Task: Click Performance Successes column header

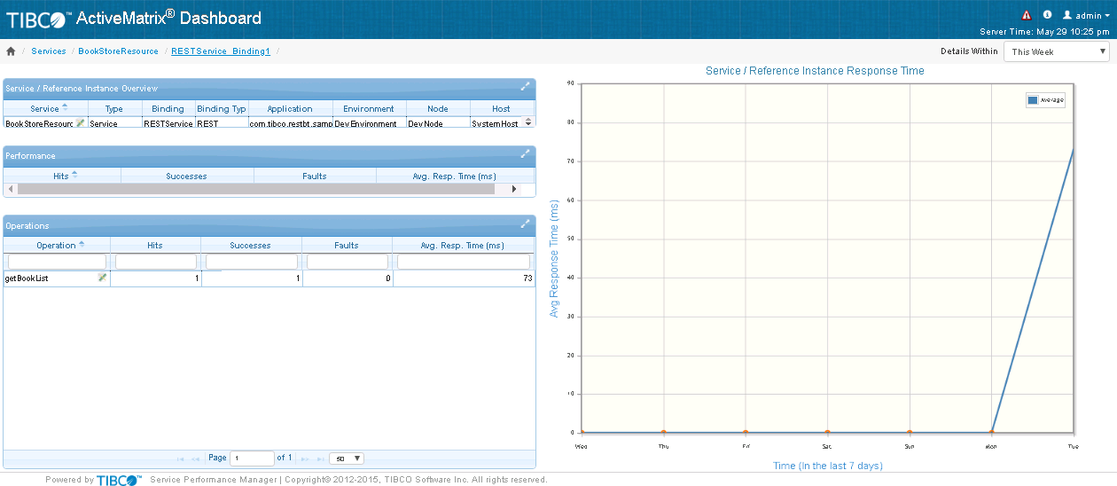Action: pyautogui.click(x=186, y=176)
